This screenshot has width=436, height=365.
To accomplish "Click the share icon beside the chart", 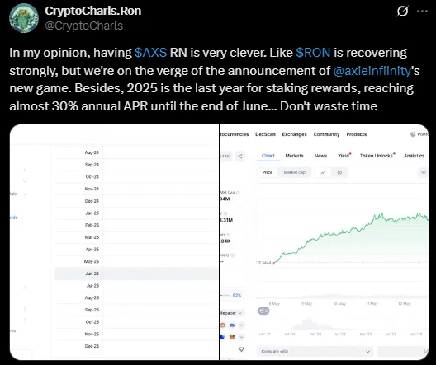I will point(240,157).
